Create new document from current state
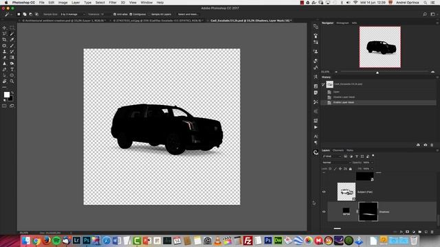 click(x=418, y=145)
